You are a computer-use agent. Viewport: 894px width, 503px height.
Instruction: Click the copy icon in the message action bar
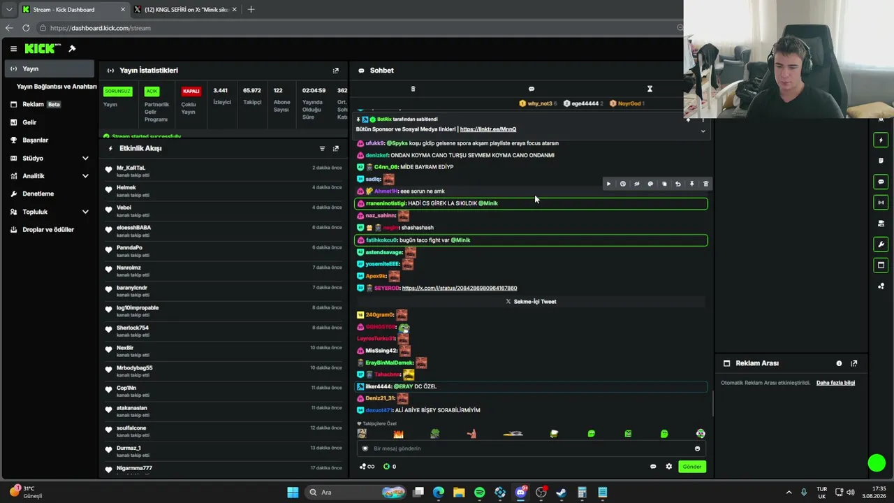tap(664, 184)
